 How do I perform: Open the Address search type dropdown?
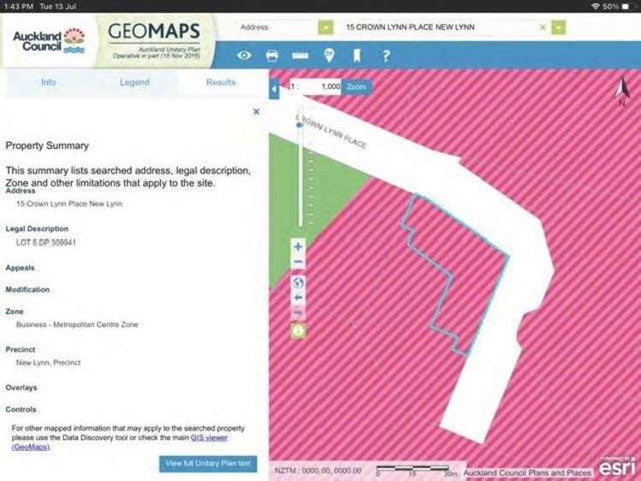point(325,27)
